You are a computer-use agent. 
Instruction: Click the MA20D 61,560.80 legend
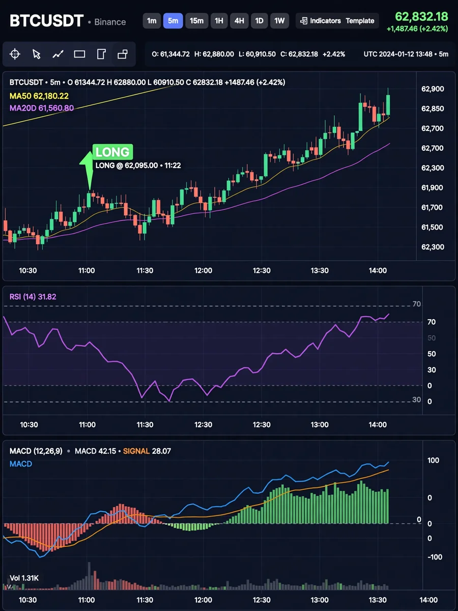(42, 108)
